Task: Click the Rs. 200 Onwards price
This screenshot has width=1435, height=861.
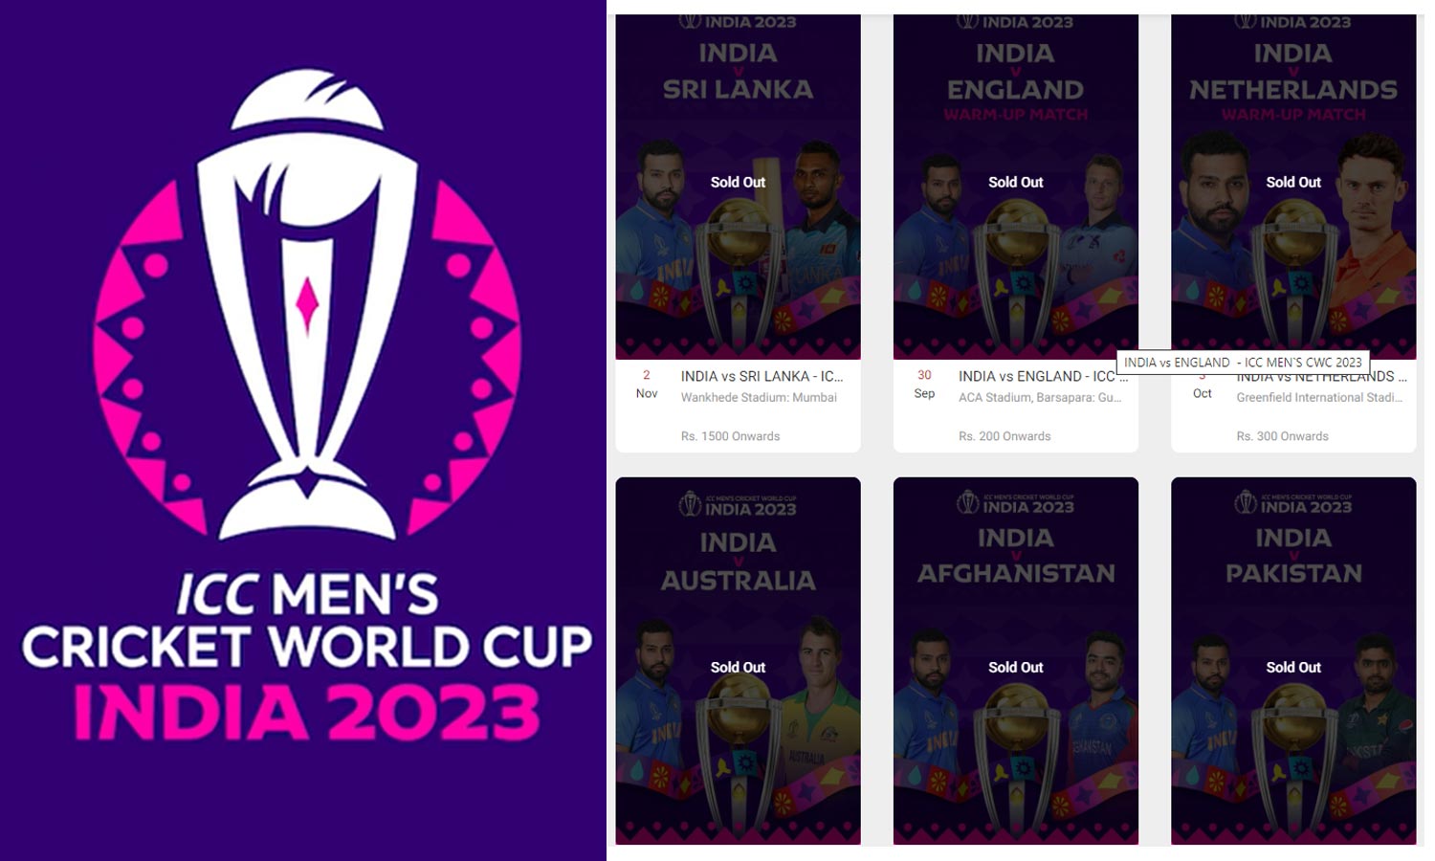Action: [1004, 436]
